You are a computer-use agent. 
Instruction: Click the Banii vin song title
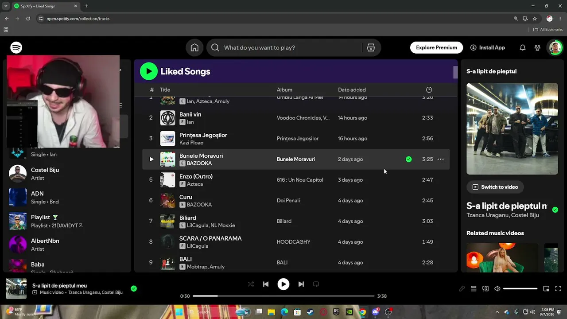[190, 114]
